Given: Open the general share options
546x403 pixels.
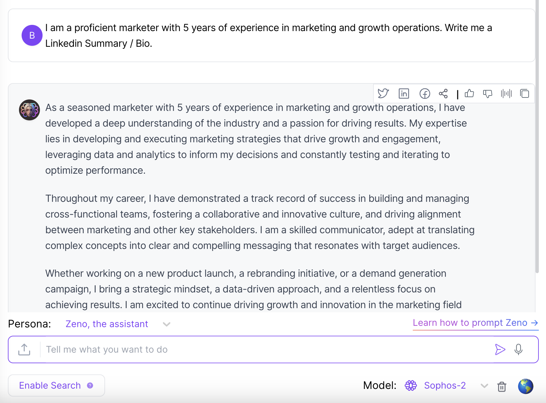Looking at the screenshot, I should (x=444, y=94).
